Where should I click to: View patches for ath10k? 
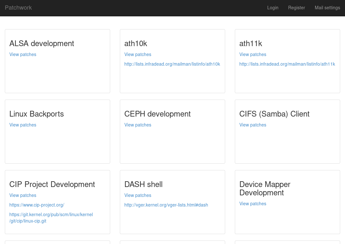point(138,54)
